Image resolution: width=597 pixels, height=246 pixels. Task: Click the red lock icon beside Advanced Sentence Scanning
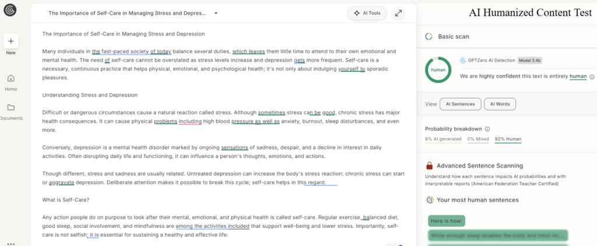[x=429, y=166]
